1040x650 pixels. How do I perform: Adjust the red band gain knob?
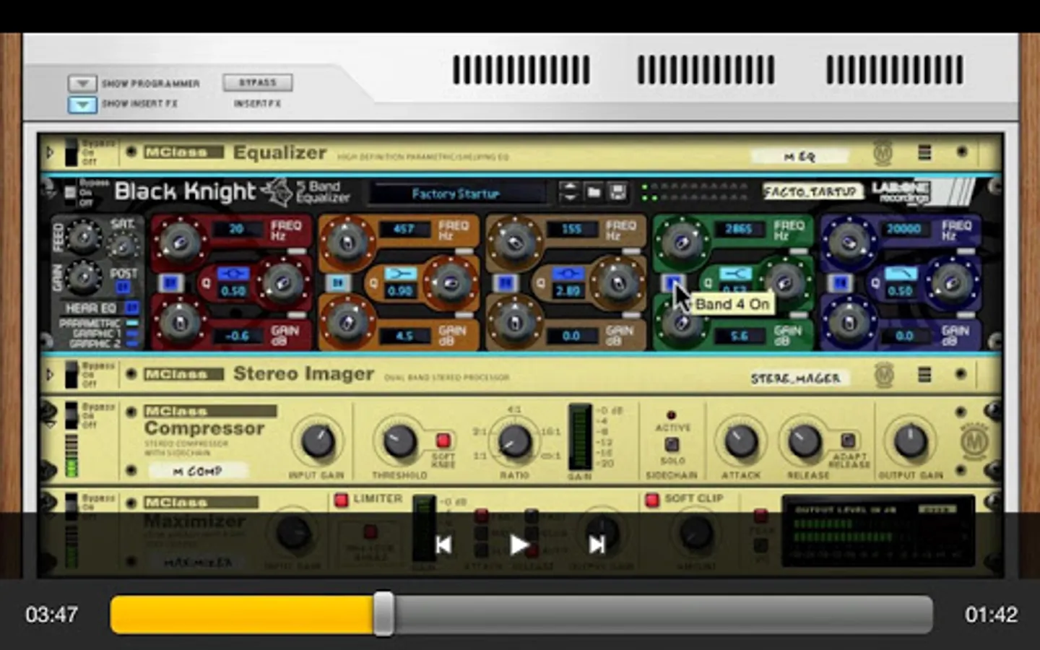click(180, 324)
